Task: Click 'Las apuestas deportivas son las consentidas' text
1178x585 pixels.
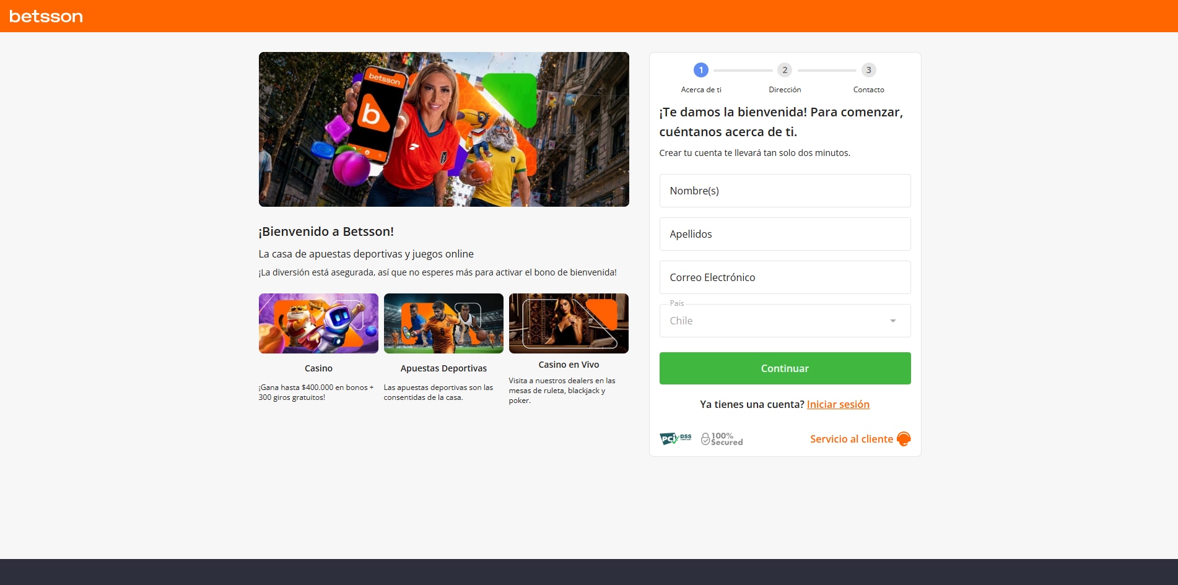Action: 438,392
